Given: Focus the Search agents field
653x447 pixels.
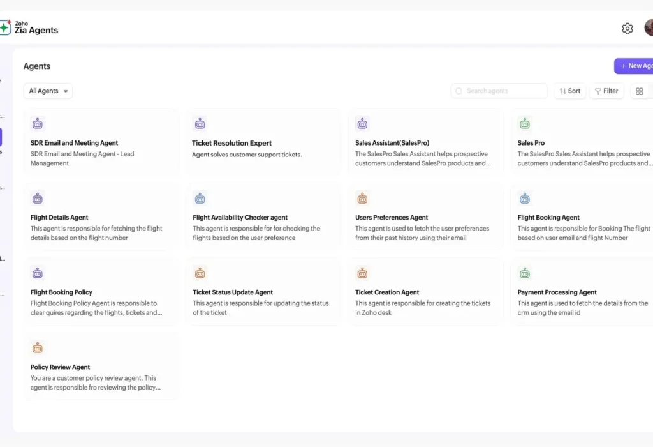Looking at the screenshot, I should [499, 91].
